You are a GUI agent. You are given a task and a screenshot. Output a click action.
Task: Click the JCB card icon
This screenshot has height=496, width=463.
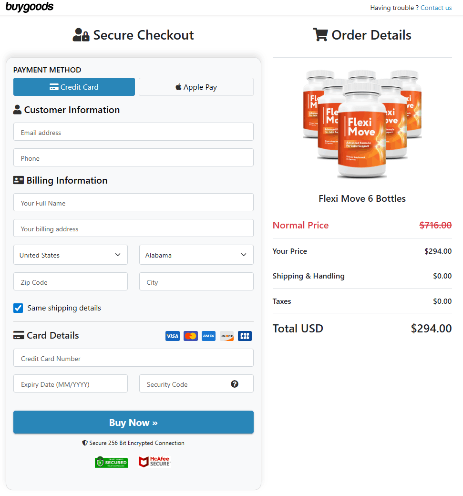click(x=245, y=336)
